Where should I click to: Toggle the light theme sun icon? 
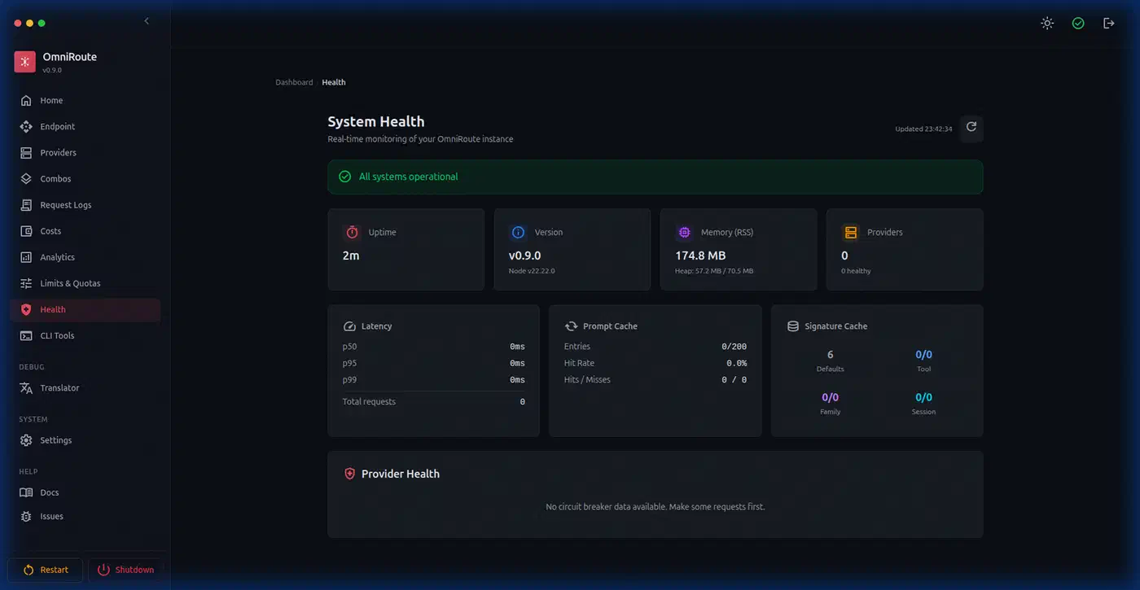point(1047,24)
